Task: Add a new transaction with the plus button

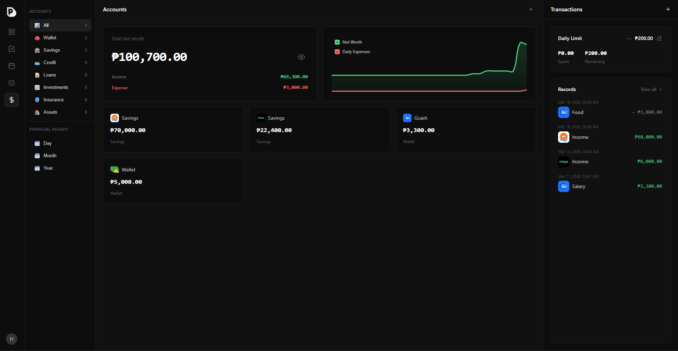Action: [668, 9]
